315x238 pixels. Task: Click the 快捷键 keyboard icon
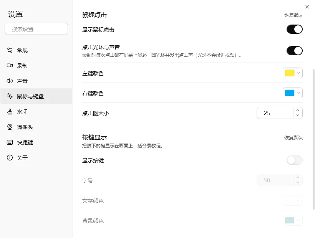pos(10,142)
